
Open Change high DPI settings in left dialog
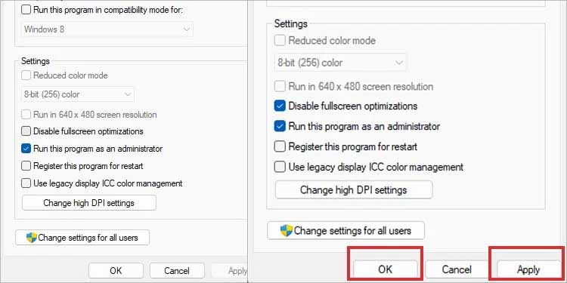click(x=89, y=203)
